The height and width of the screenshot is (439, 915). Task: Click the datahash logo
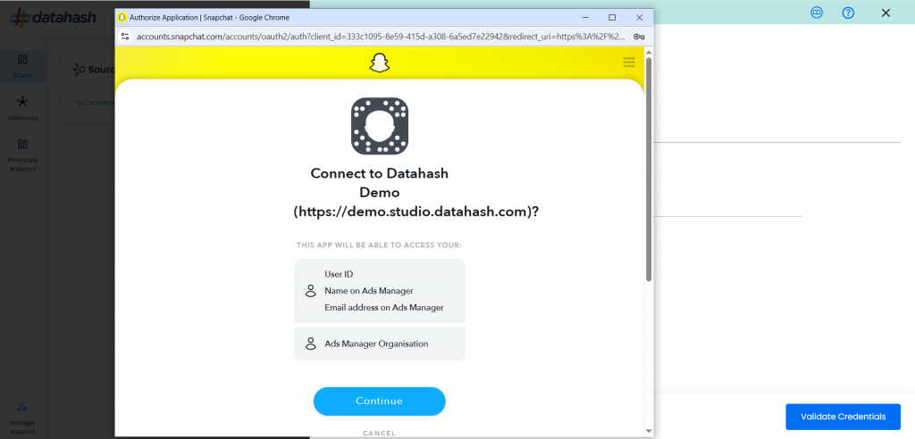[53, 18]
